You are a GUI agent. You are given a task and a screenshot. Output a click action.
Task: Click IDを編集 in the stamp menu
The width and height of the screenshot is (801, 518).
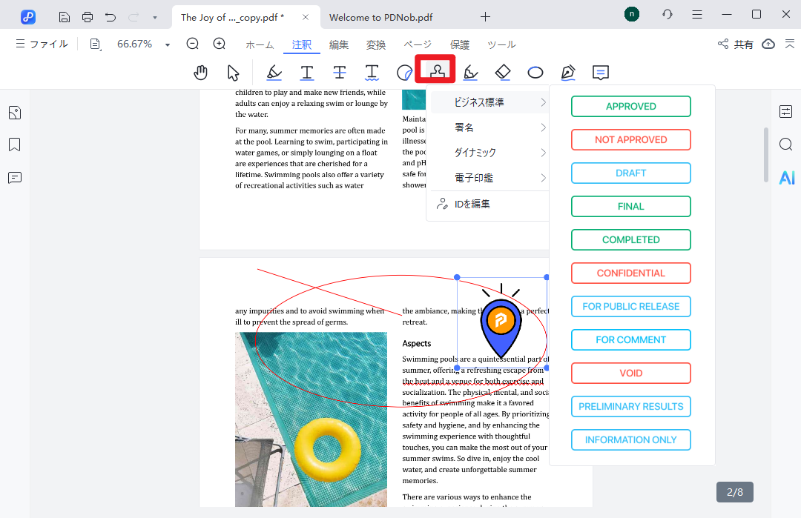point(472,204)
